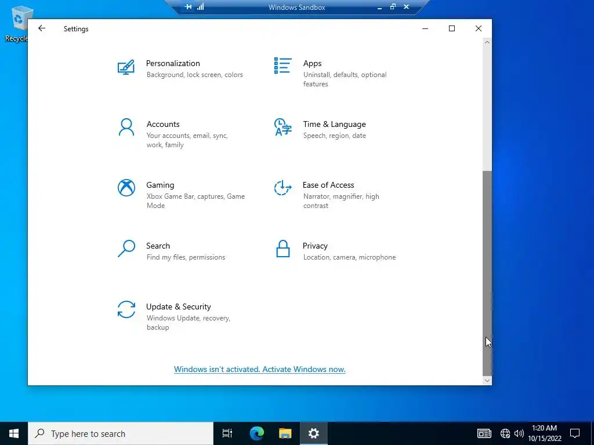Select the Accounts person icon
This screenshot has width=594, height=445.
point(126,127)
